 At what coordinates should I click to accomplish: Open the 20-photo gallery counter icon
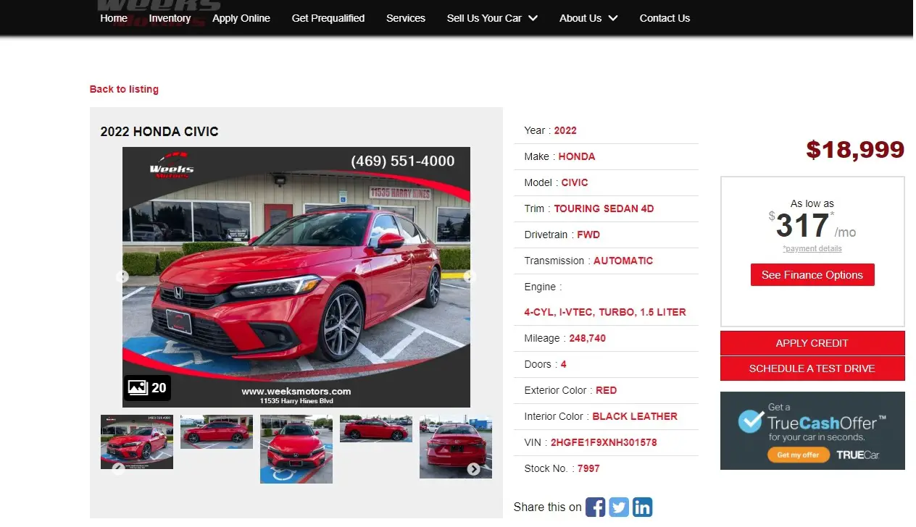pos(146,387)
